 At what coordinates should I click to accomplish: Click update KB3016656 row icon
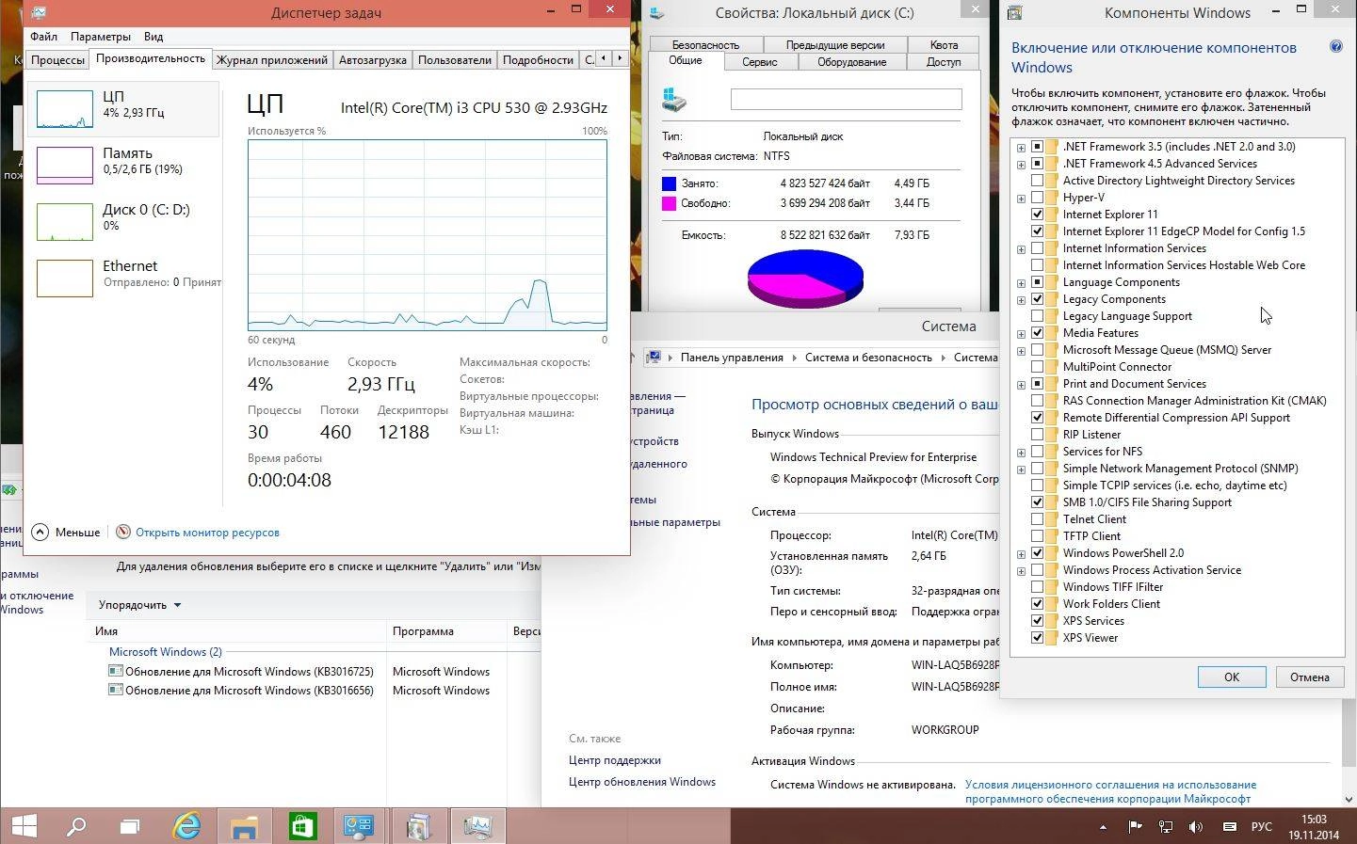115,690
